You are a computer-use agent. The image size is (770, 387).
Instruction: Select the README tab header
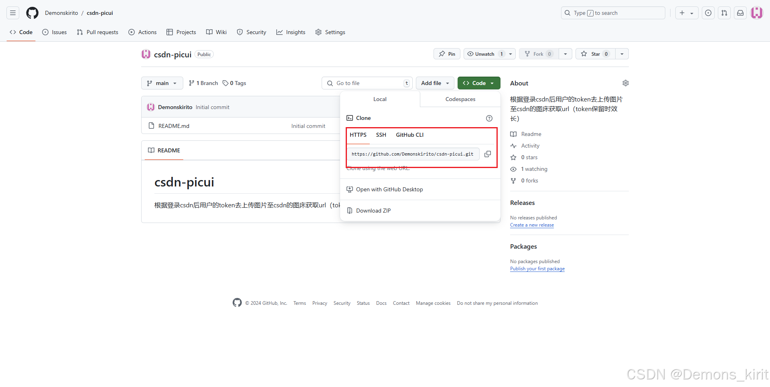click(x=164, y=150)
